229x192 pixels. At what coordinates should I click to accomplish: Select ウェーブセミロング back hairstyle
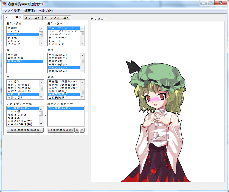[64, 31]
